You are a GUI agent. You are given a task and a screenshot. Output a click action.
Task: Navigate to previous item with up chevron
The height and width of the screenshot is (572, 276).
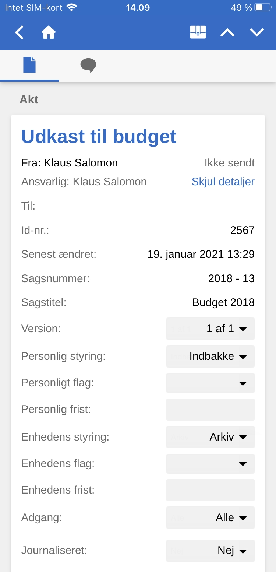click(227, 32)
